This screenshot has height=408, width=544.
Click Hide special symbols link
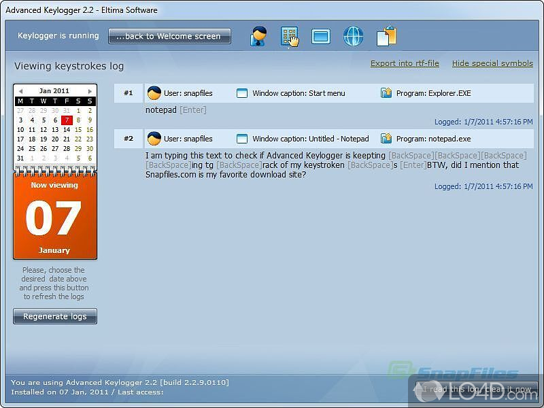click(x=492, y=63)
